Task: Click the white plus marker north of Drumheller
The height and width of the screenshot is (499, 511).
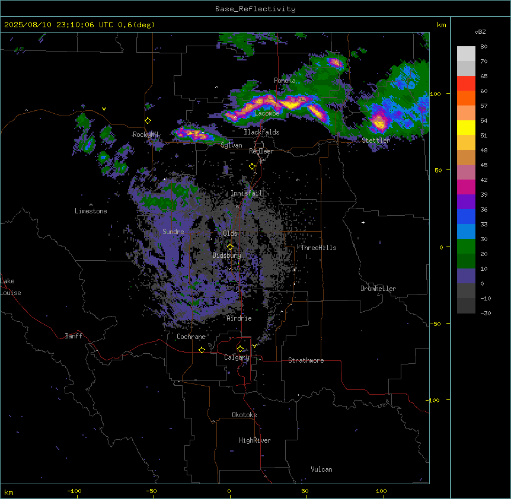Action: coord(363,222)
